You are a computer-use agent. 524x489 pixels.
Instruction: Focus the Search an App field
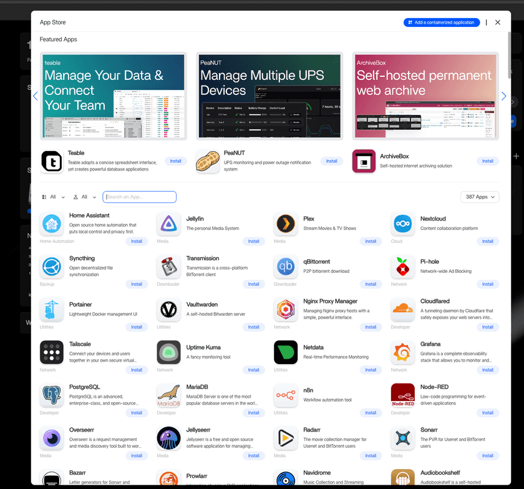[139, 197]
